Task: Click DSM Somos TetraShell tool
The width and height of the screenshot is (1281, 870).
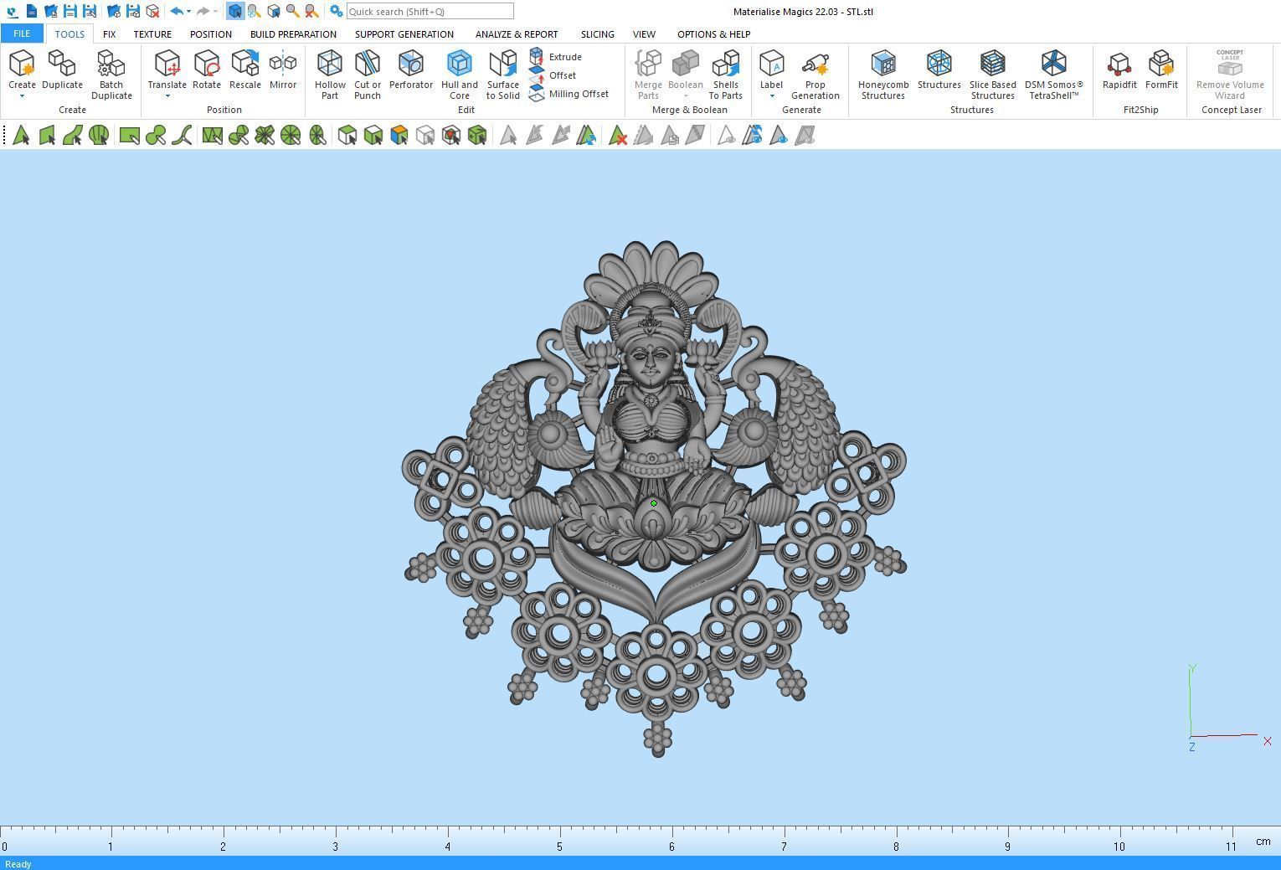Action: (1053, 75)
